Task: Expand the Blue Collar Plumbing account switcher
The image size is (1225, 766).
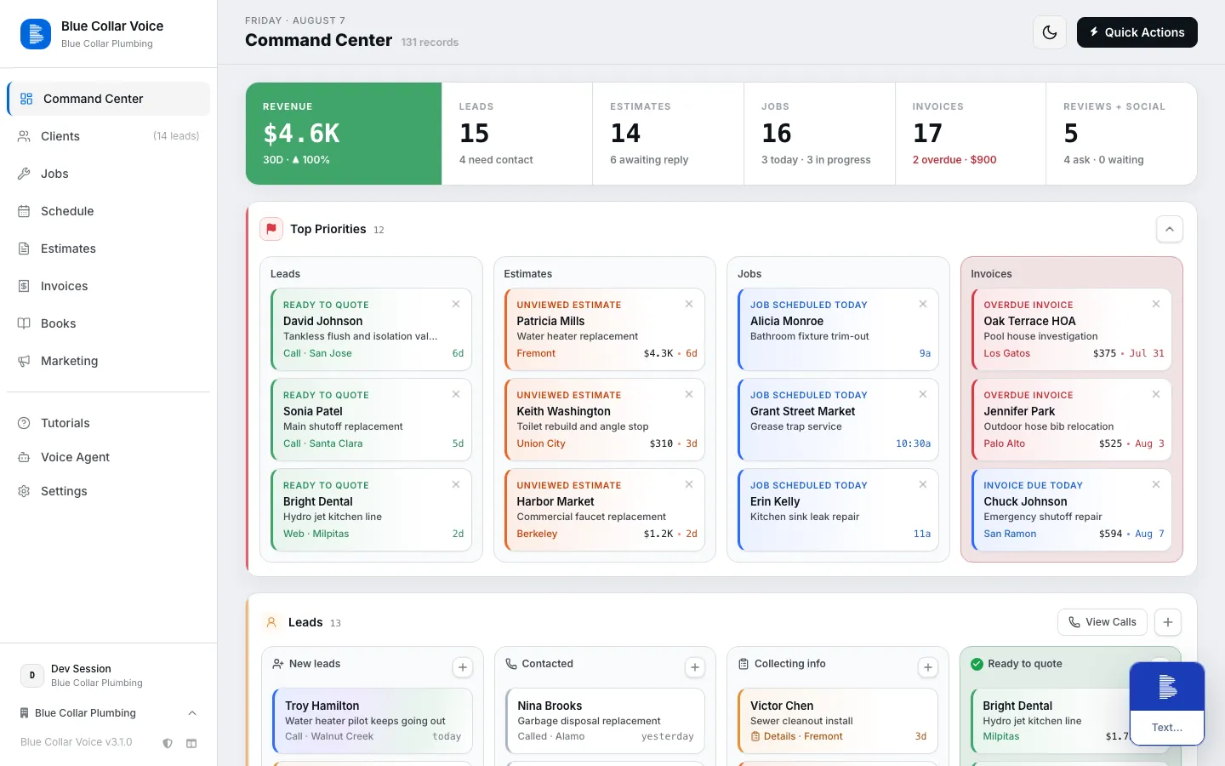Action: point(108,713)
